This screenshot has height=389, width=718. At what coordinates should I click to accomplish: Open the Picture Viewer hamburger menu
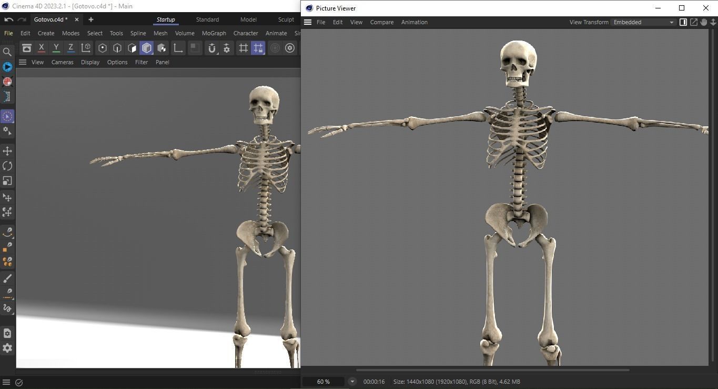pos(308,22)
